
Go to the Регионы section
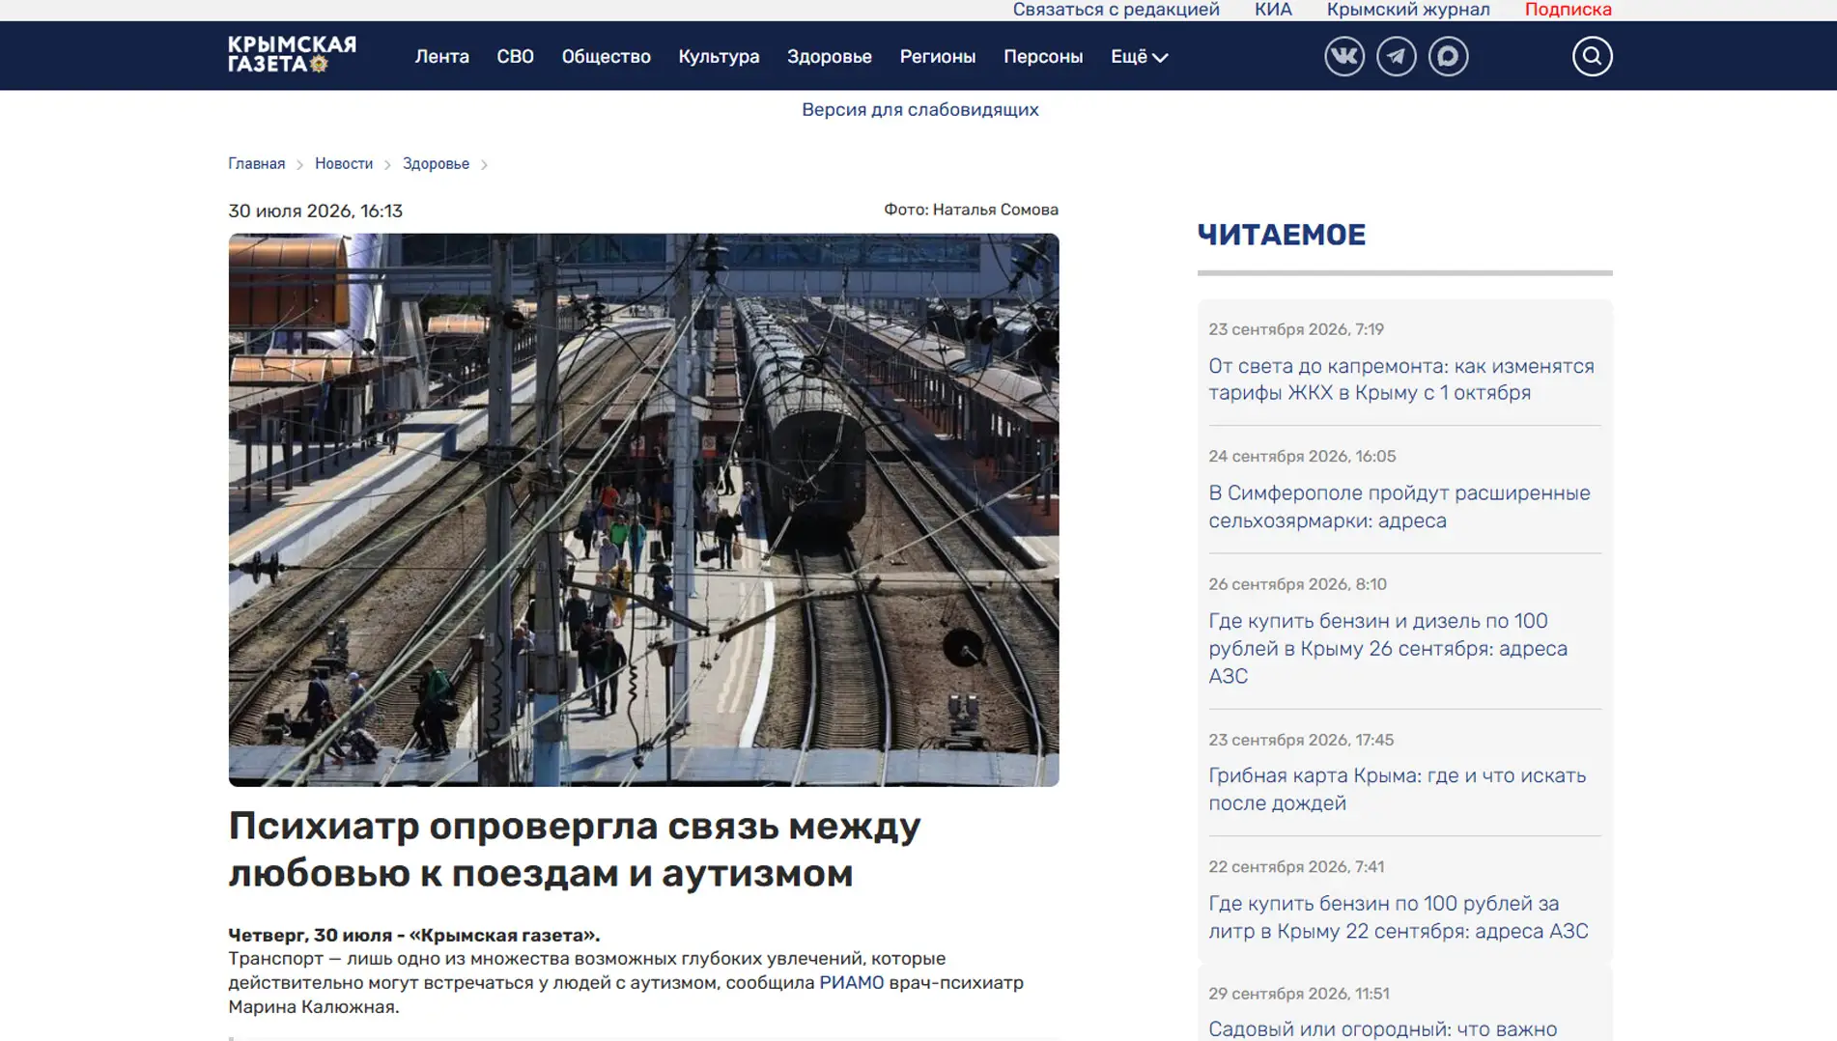pos(938,57)
